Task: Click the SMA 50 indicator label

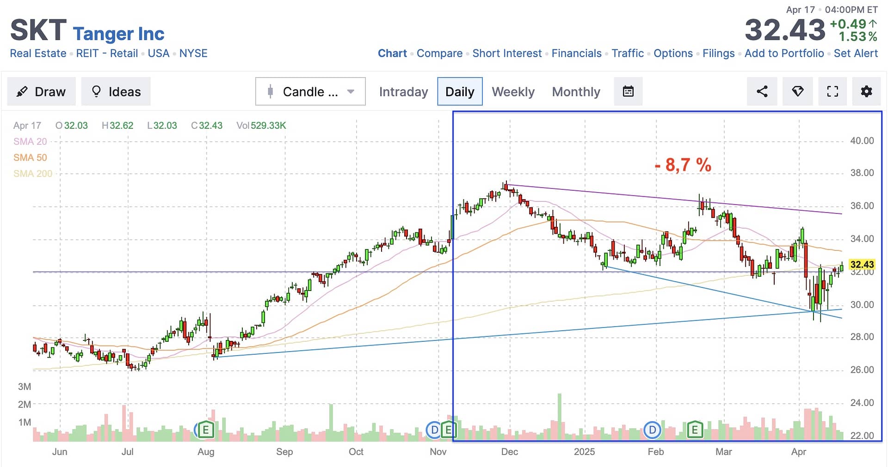Action: pos(30,158)
